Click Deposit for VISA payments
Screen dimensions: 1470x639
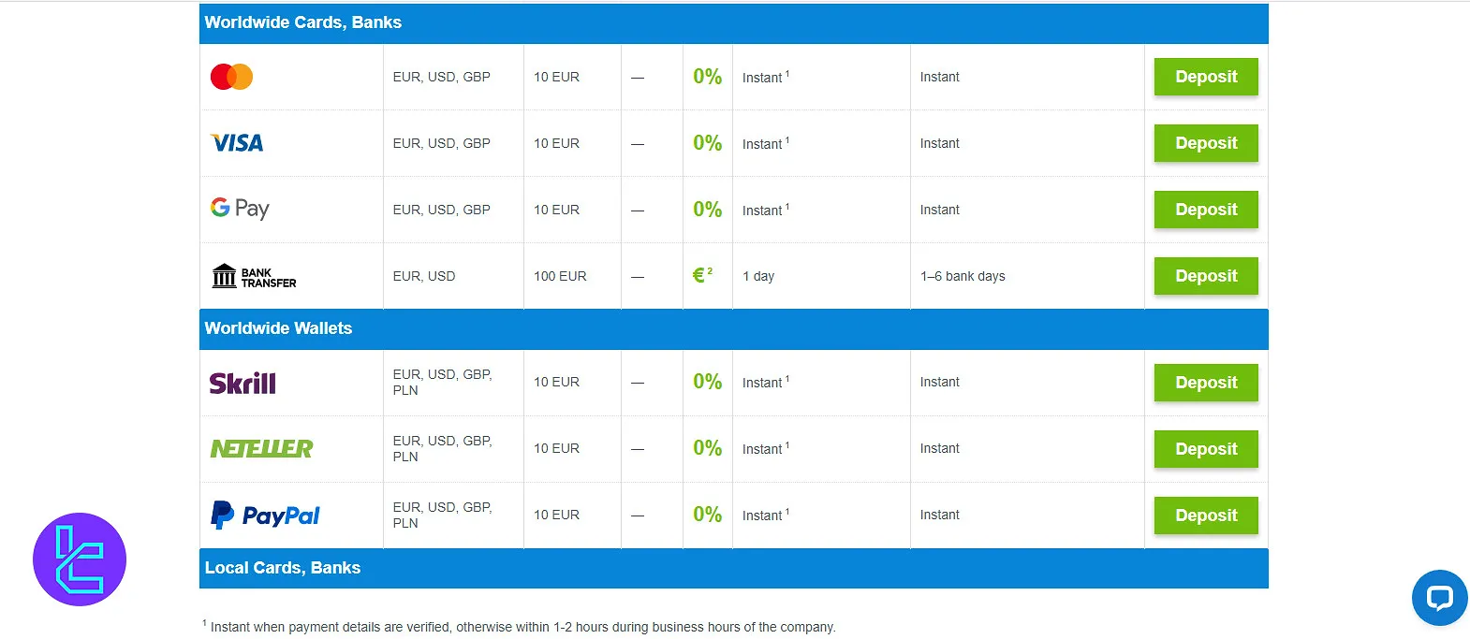pyautogui.click(x=1206, y=143)
